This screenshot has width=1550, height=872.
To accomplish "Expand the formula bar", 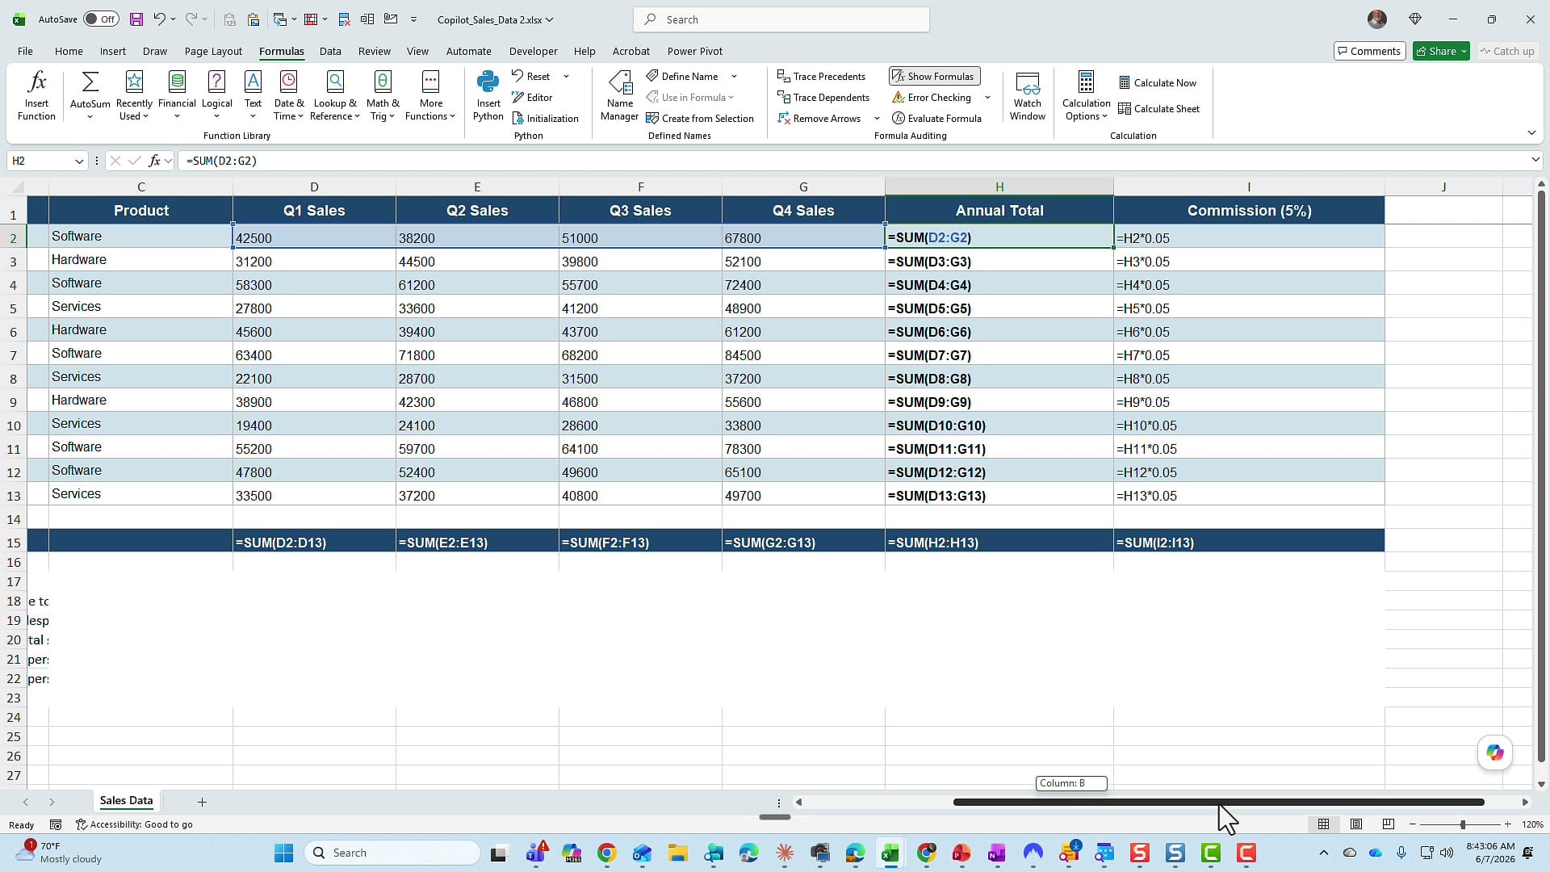I will [x=1535, y=160].
